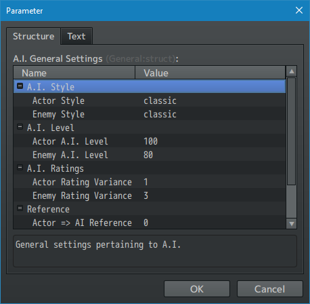
Task: Click the Value column header
Action: tap(210, 73)
